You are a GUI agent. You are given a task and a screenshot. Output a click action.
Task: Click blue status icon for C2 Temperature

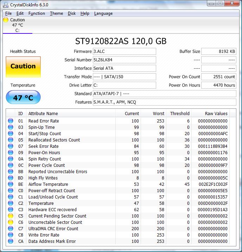(11, 203)
